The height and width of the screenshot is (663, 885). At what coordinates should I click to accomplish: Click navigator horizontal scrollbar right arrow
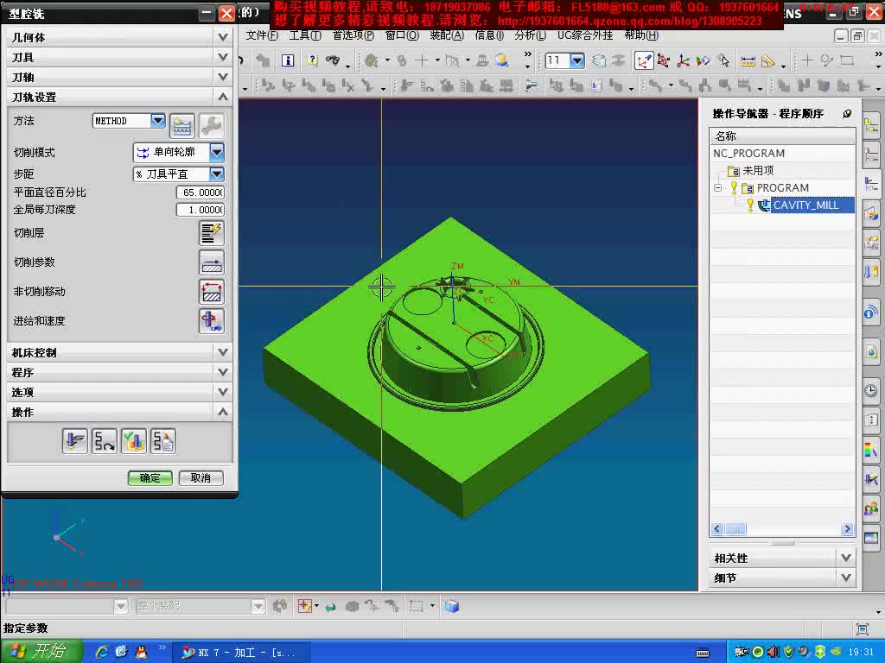pos(847,529)
